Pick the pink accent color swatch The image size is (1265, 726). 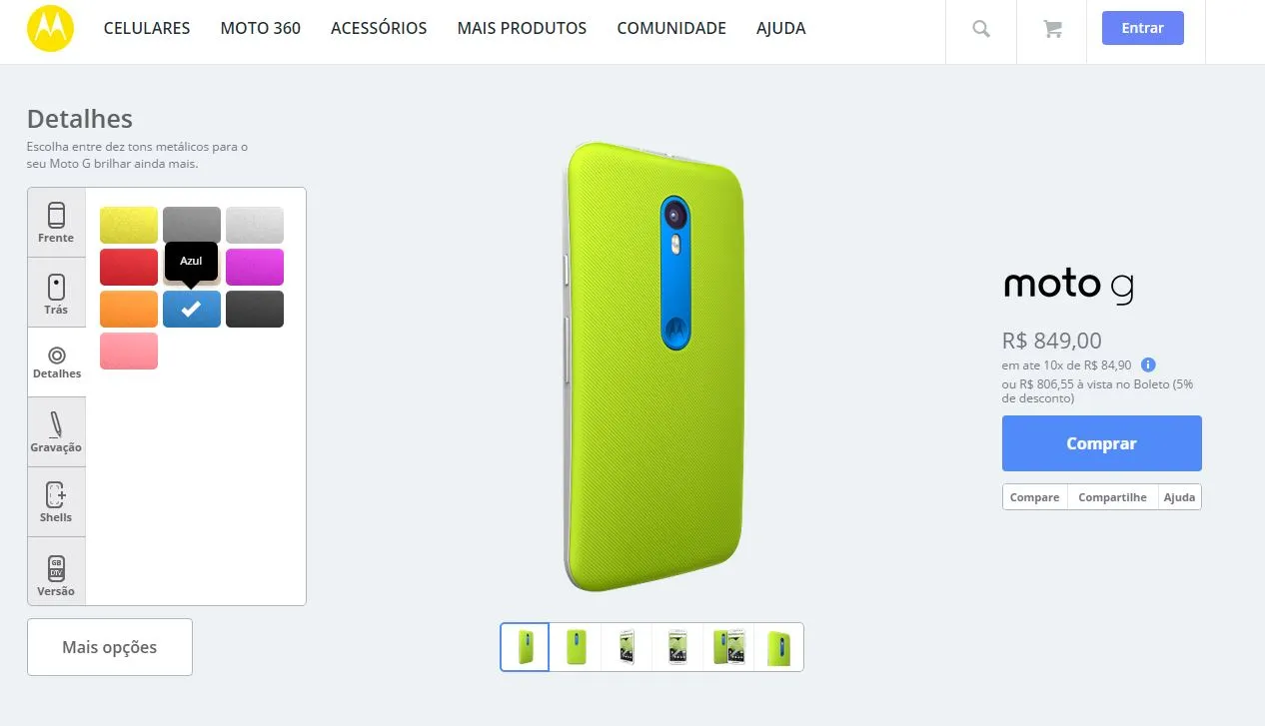[129, 351]
